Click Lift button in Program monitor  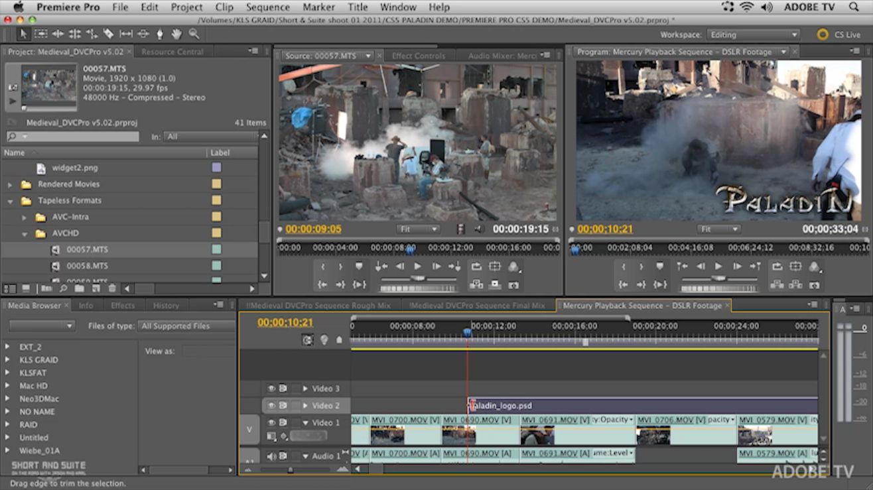[x=777, y=284]
